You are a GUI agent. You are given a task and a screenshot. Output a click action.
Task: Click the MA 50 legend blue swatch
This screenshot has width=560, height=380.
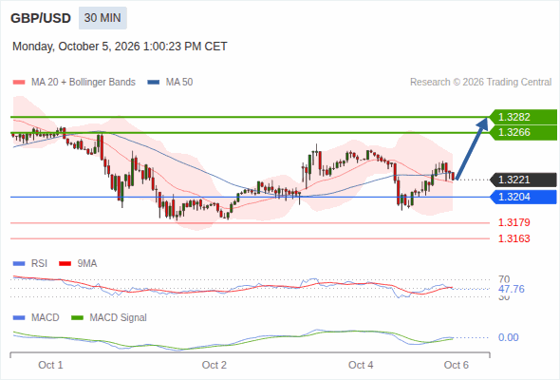(154, 83)
